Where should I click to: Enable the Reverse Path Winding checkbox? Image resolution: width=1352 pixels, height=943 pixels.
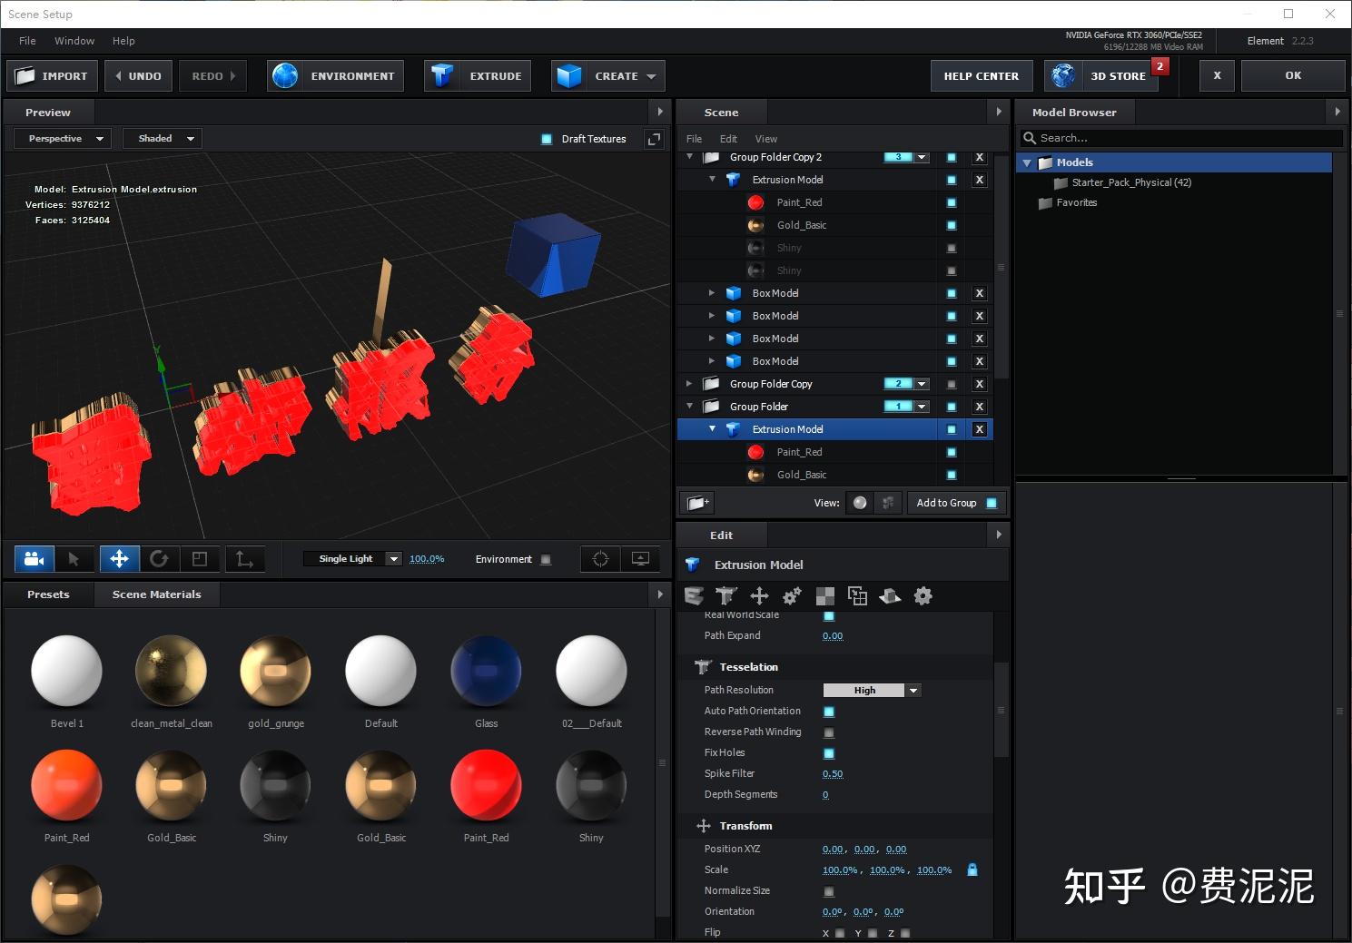829,732
